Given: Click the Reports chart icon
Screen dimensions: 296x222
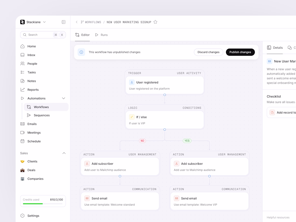Looking at the screenshot, I should (x=22, y=90).
